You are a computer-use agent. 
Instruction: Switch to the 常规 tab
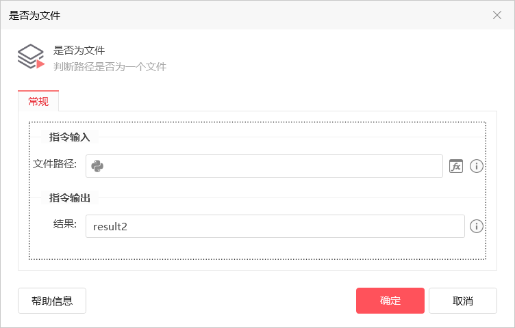point(38,101)
